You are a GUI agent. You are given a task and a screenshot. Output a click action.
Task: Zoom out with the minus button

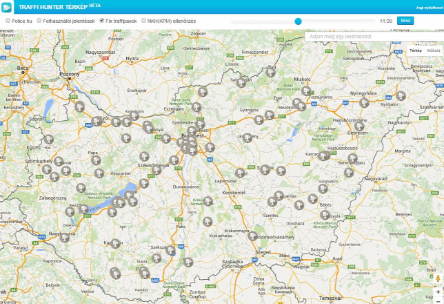pos(438,301)
